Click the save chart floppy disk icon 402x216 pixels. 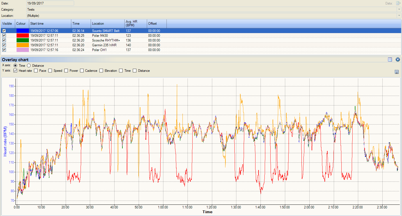(x=397, y=72)
